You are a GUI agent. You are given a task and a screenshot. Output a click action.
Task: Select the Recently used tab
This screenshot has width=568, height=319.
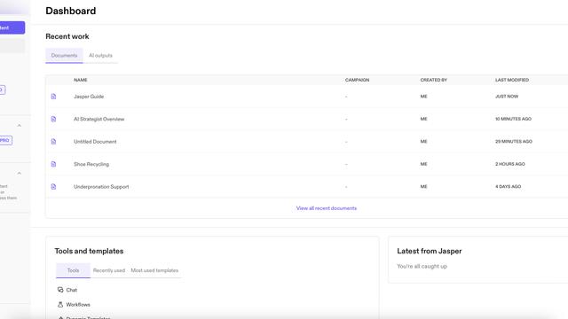[108, 270]
